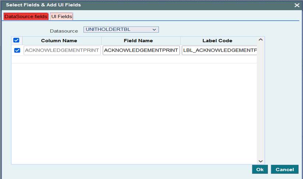Viewport: 303px width, 179px height.
Task: Confirm with the Ok button
Action: tap(260, 169)
